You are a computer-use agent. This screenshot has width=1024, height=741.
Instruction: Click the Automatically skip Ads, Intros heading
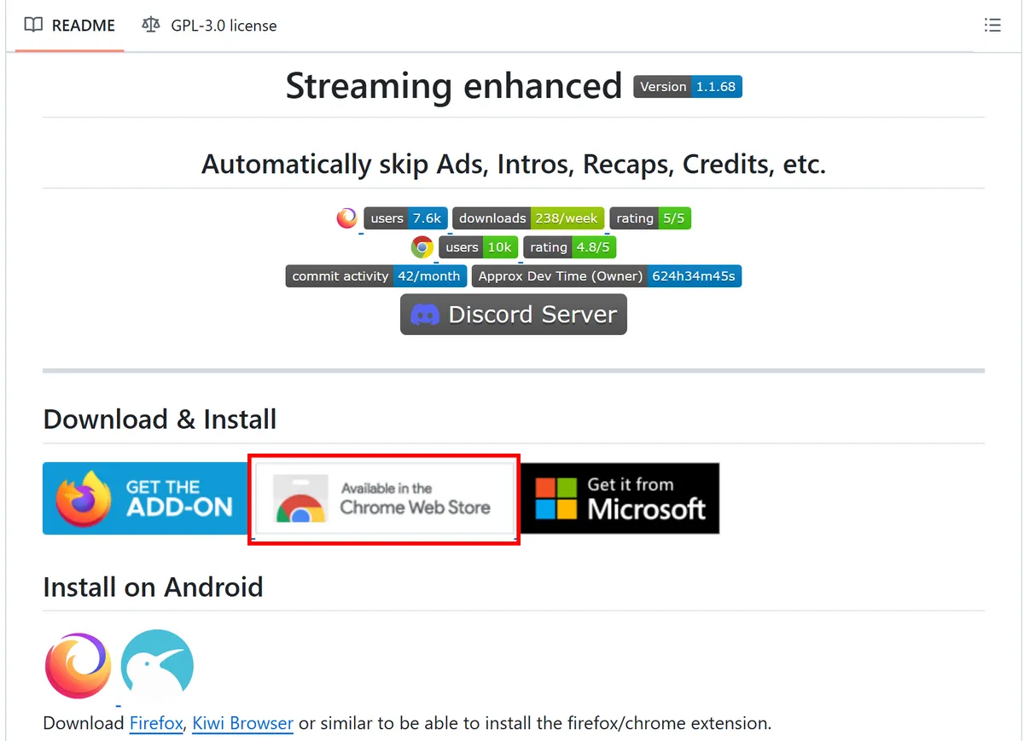point(514,164)
